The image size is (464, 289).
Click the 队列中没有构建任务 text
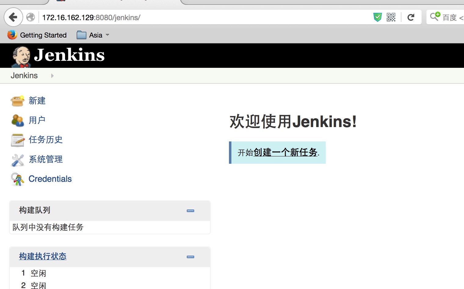tap(48, 227)
